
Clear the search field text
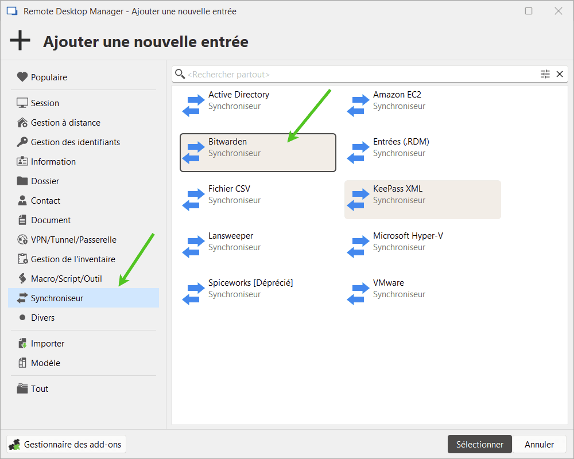[560, 74]
